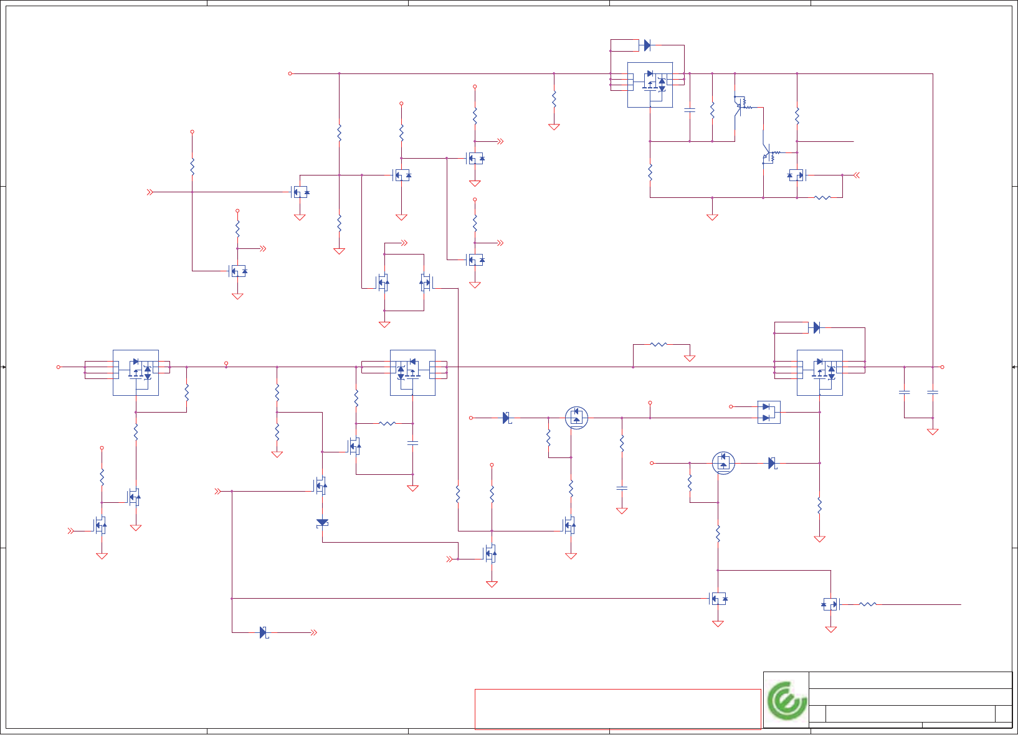This screenshot has width=1018, height=735.
Task: Click the lower circled MOSFET symbol
Action: tap(723, 463)
